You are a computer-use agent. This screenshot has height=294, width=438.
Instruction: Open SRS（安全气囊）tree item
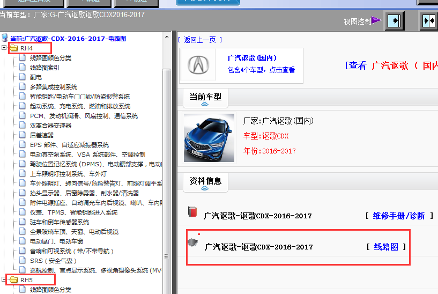(x=53, y=260)
